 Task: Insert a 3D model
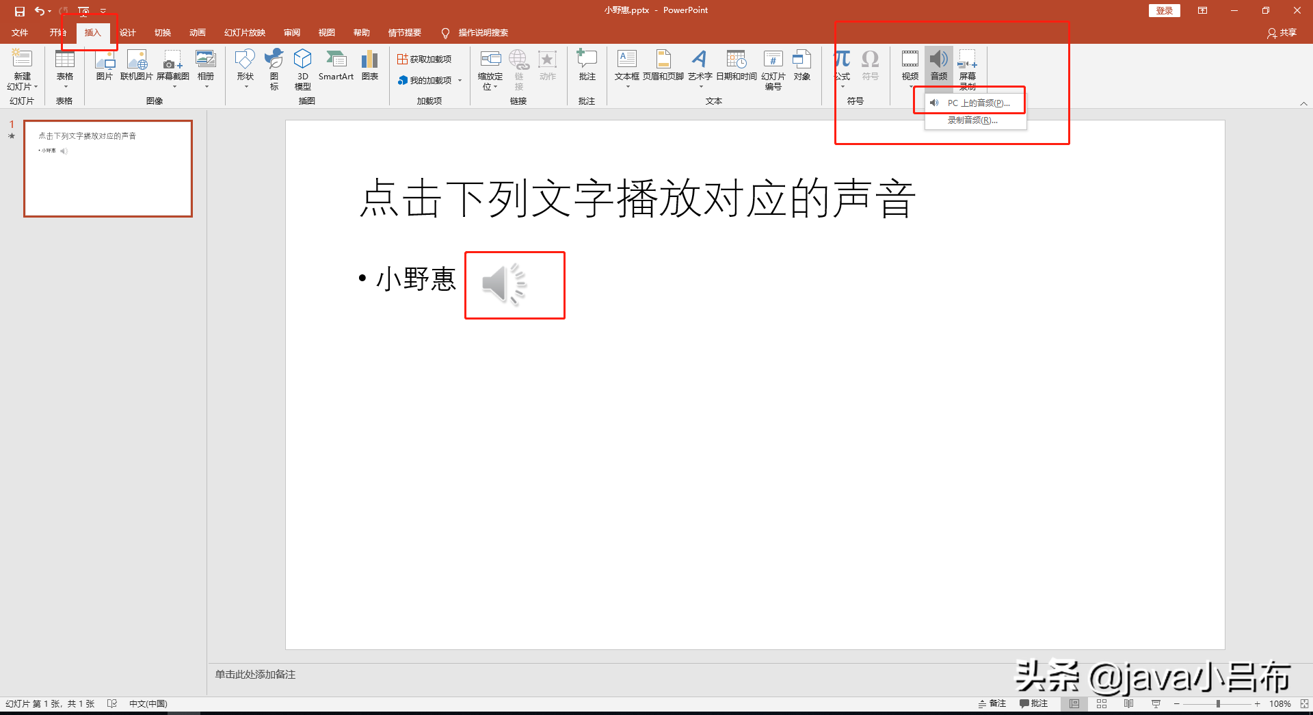303,69
